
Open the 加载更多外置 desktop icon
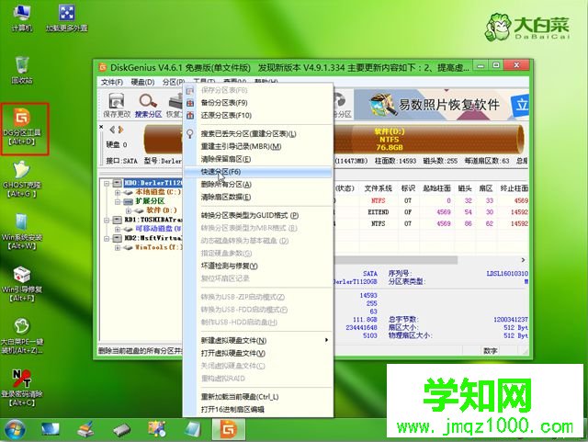67,17
